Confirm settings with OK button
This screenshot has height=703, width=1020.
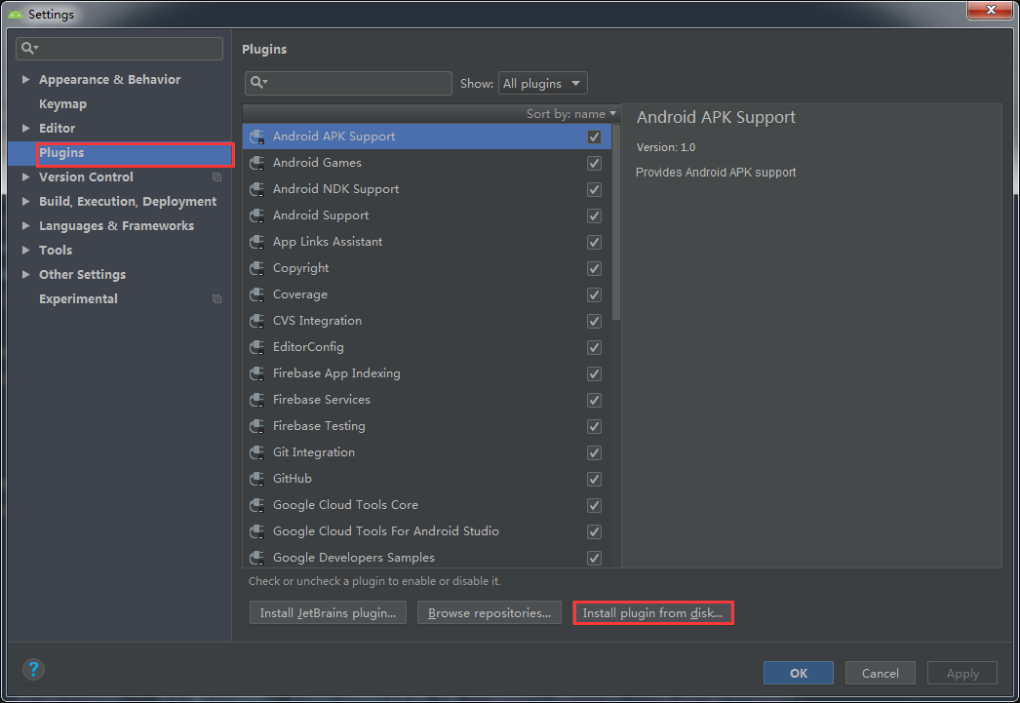[x=799, y=673]
